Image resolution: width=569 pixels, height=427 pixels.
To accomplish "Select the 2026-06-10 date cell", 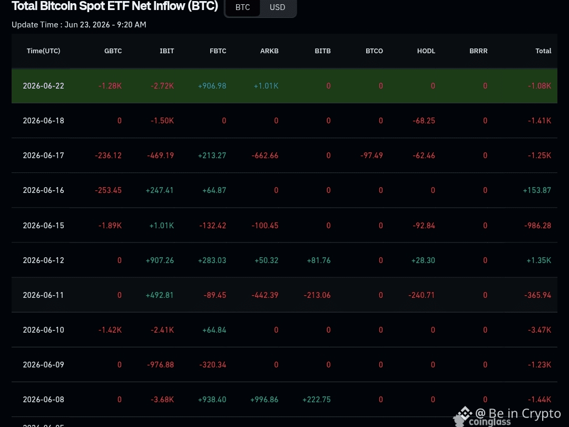I will point(44,330).
